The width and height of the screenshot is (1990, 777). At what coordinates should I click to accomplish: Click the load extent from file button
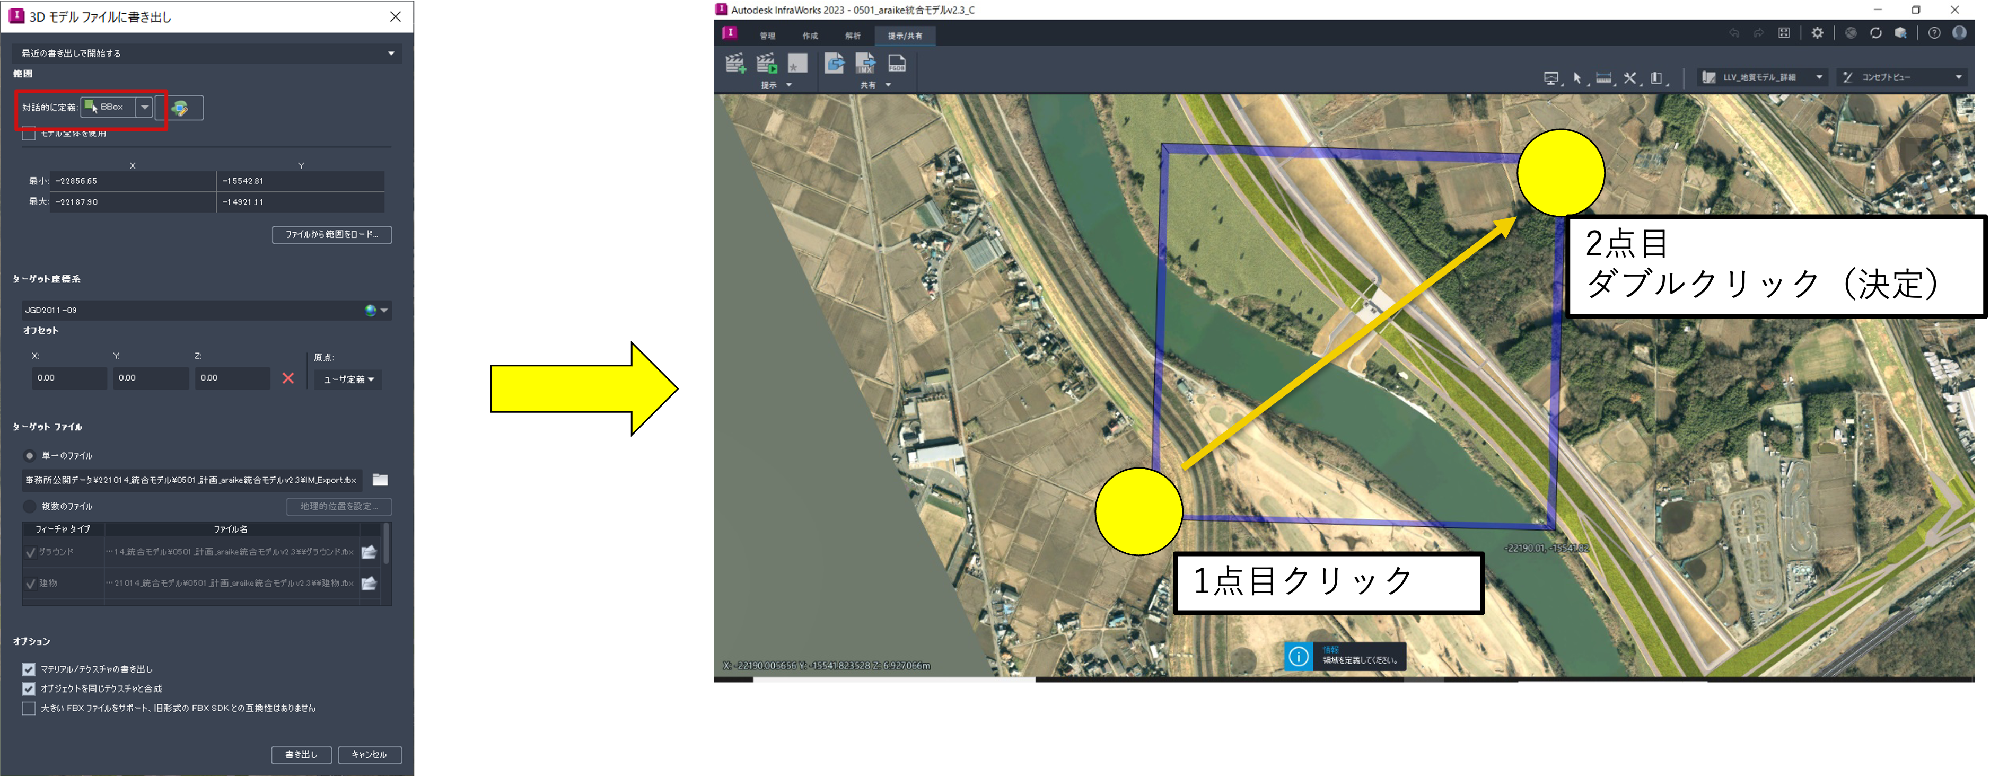pyautogui.click(x=331, y=235)
